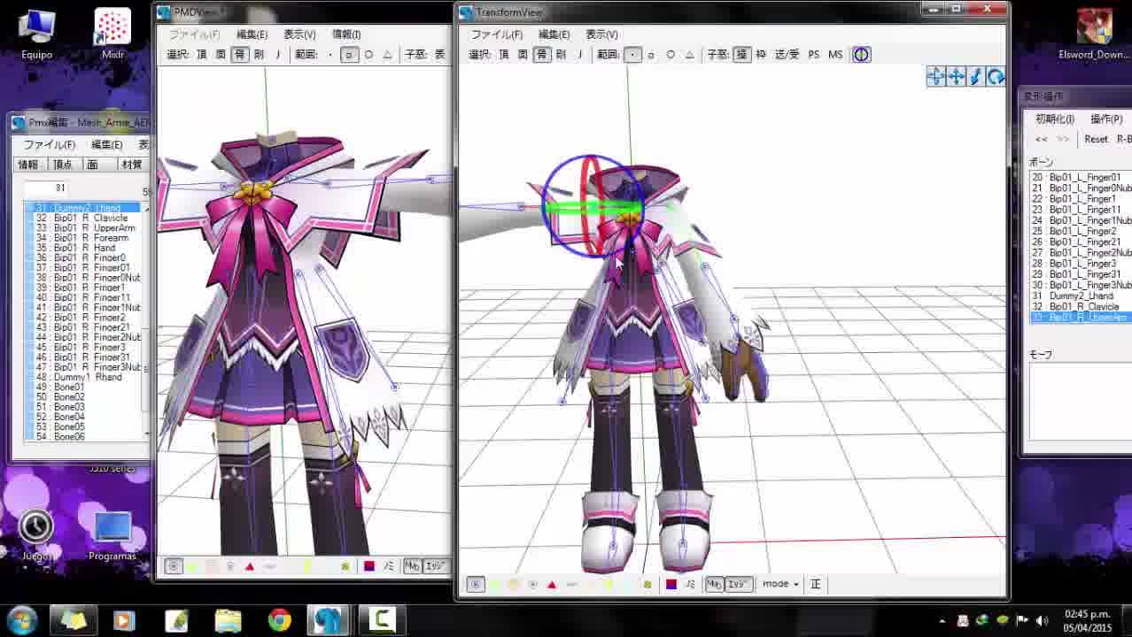
Task: Choose triangle range selection in TransformView
Action: 690,55
